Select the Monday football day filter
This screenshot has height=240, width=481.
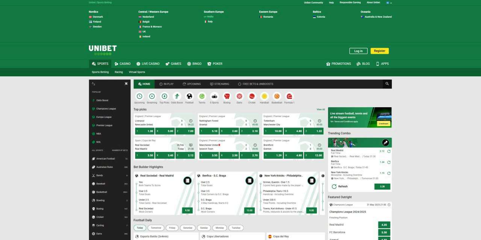(220, 228)
